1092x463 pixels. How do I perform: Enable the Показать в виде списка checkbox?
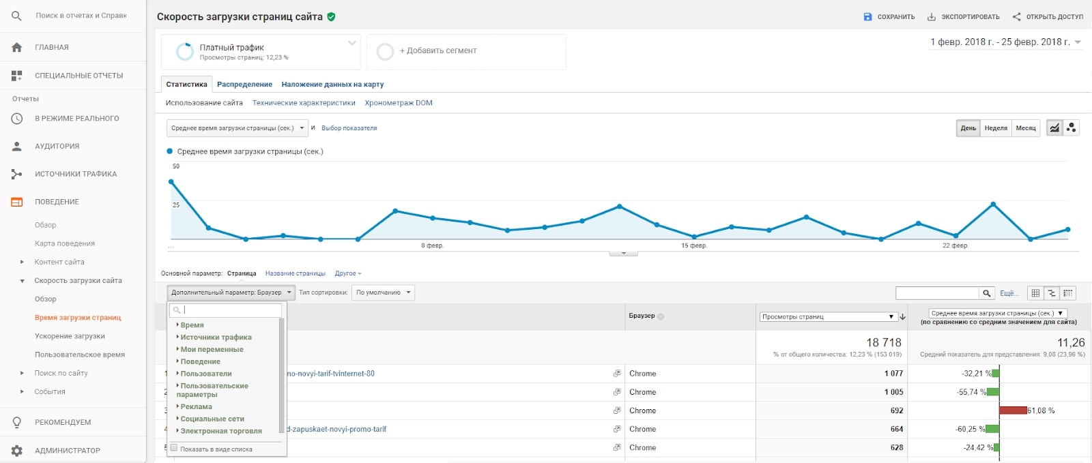[174, 448]
